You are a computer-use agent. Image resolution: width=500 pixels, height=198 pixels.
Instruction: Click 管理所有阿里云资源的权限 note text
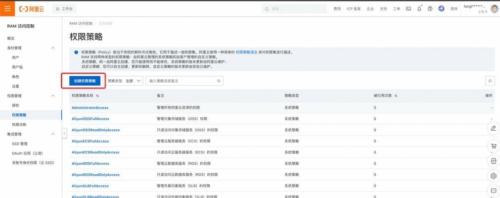pyautogui.click(x=178, y=107)
